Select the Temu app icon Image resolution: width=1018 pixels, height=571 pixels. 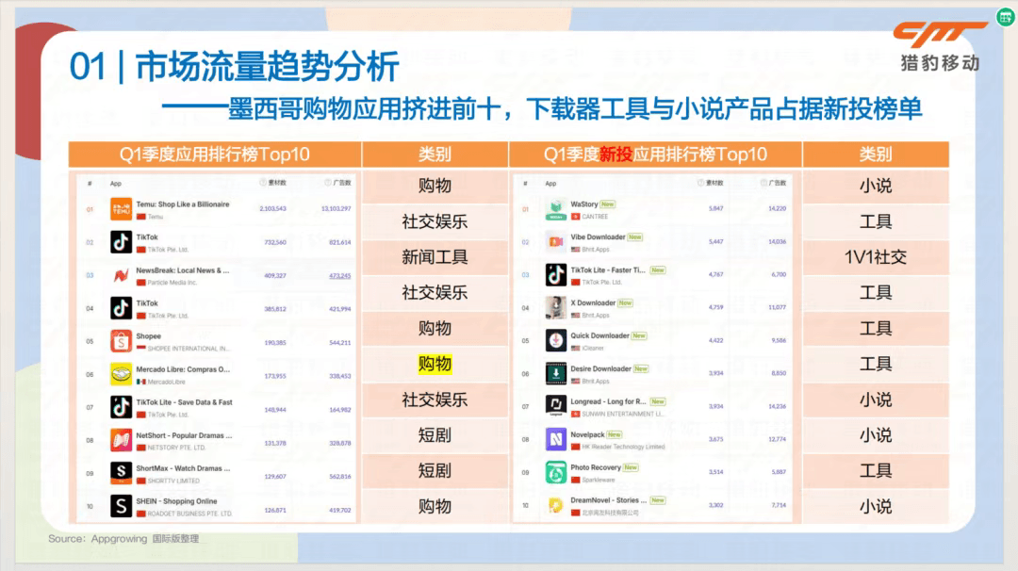click(x=121, y=208)
